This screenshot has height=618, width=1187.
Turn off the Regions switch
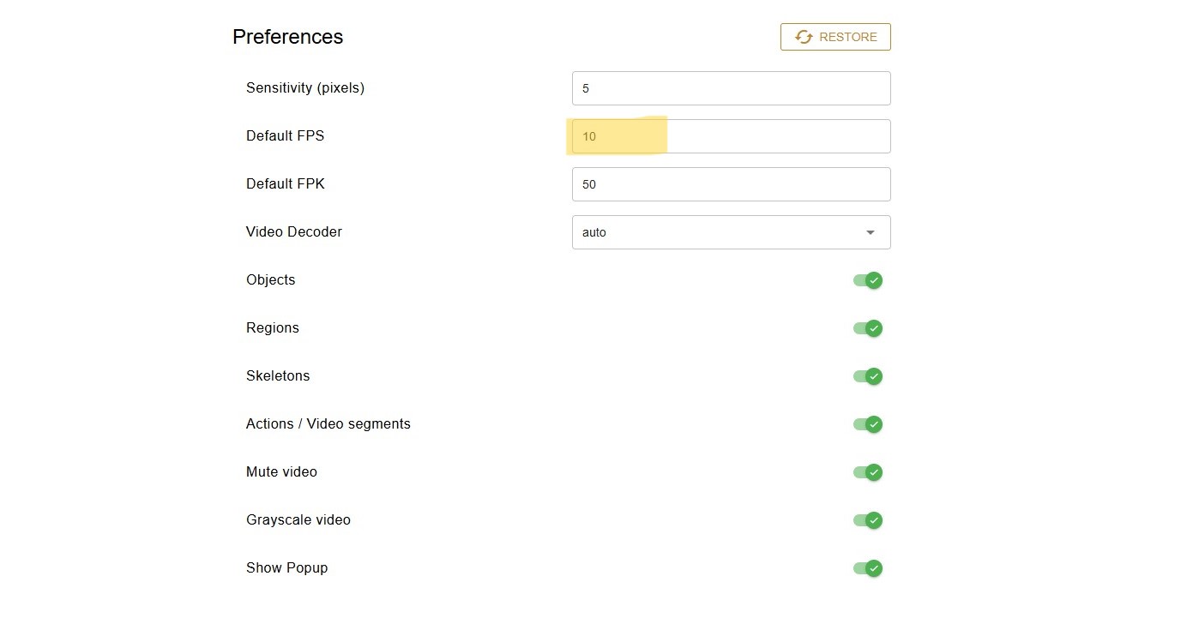pos(867,328)
